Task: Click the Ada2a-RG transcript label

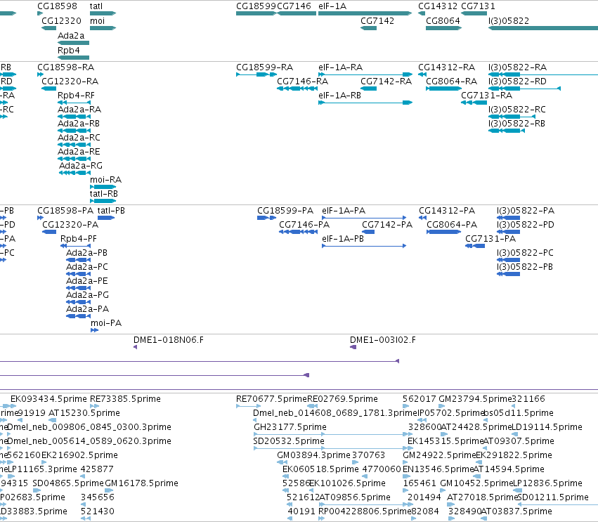Action: [x=81, y=166]
